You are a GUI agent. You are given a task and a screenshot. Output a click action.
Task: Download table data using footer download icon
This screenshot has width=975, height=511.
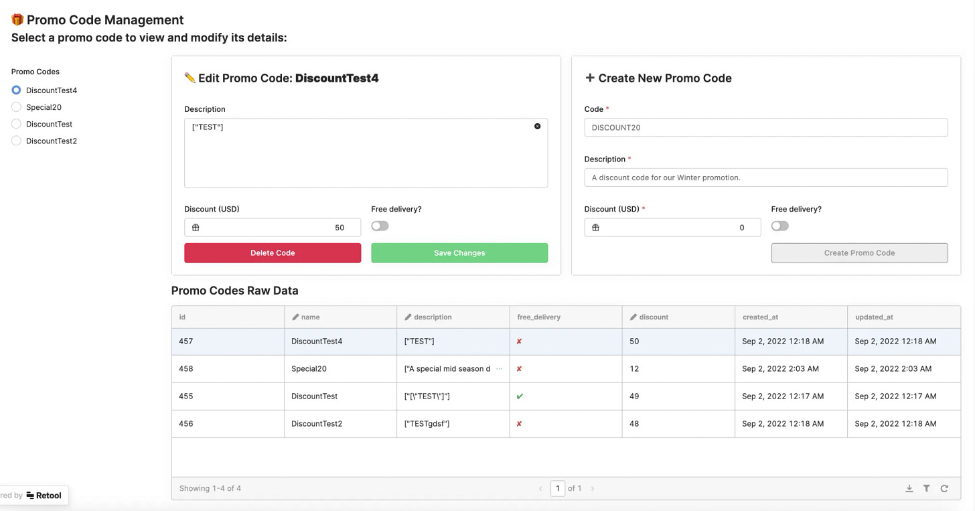(909, 489)
